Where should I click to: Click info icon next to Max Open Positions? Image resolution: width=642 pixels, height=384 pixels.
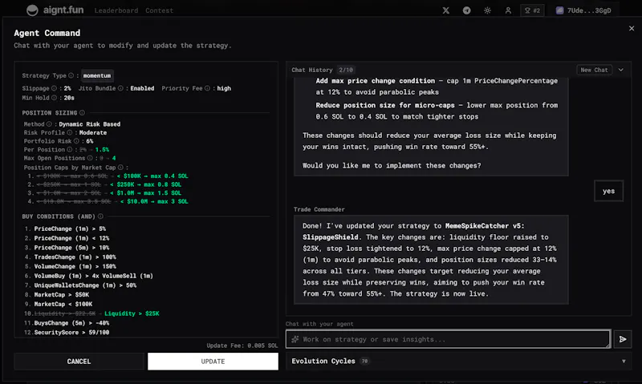coord(90,158)
